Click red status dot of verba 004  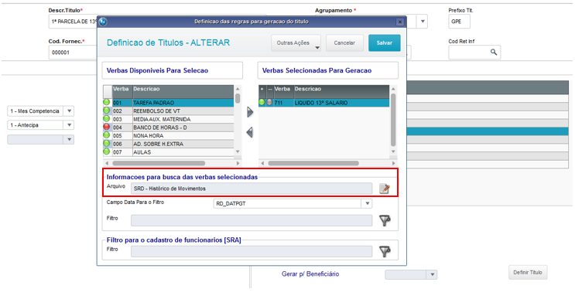[x=107, y=127]
